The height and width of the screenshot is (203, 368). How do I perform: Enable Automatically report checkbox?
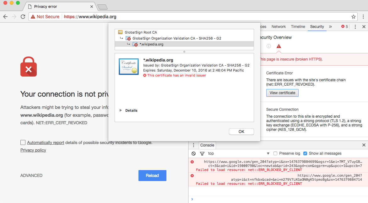(x=23, y=142)
